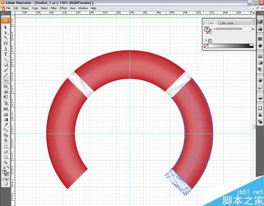Select the Magic Wand tool
This screenshot has width=264, height=206.
[6, 38]
